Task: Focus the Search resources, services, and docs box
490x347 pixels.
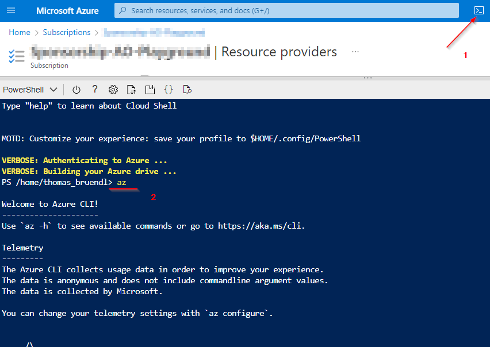Action: pyautogui.click(x=286, y=10)
